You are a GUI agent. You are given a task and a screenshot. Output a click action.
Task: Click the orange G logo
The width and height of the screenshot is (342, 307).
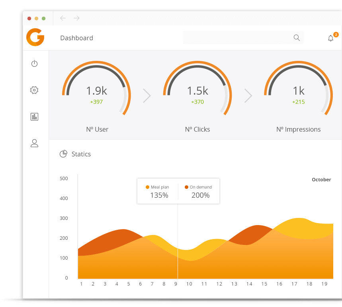tap(35, 38)
